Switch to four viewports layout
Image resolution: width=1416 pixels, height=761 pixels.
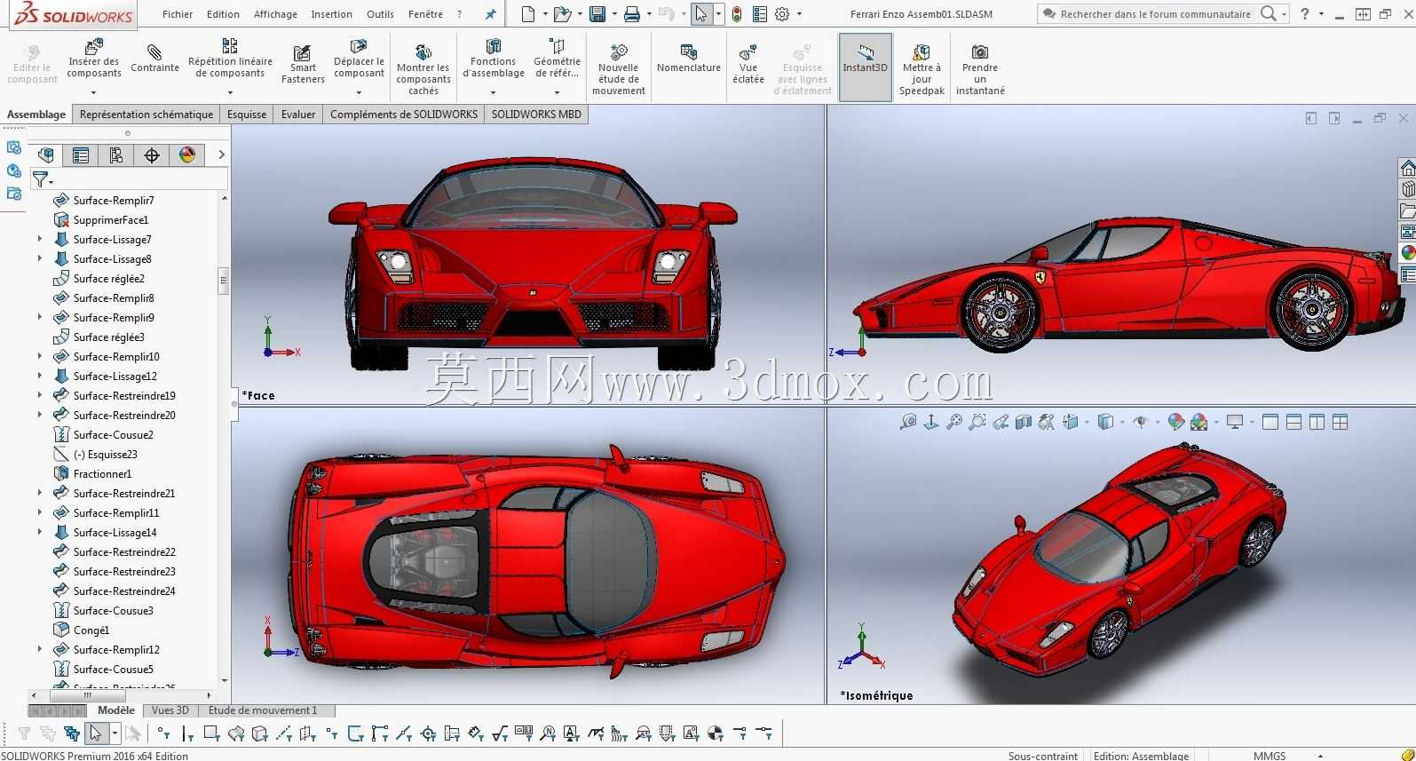[1340, 423]
